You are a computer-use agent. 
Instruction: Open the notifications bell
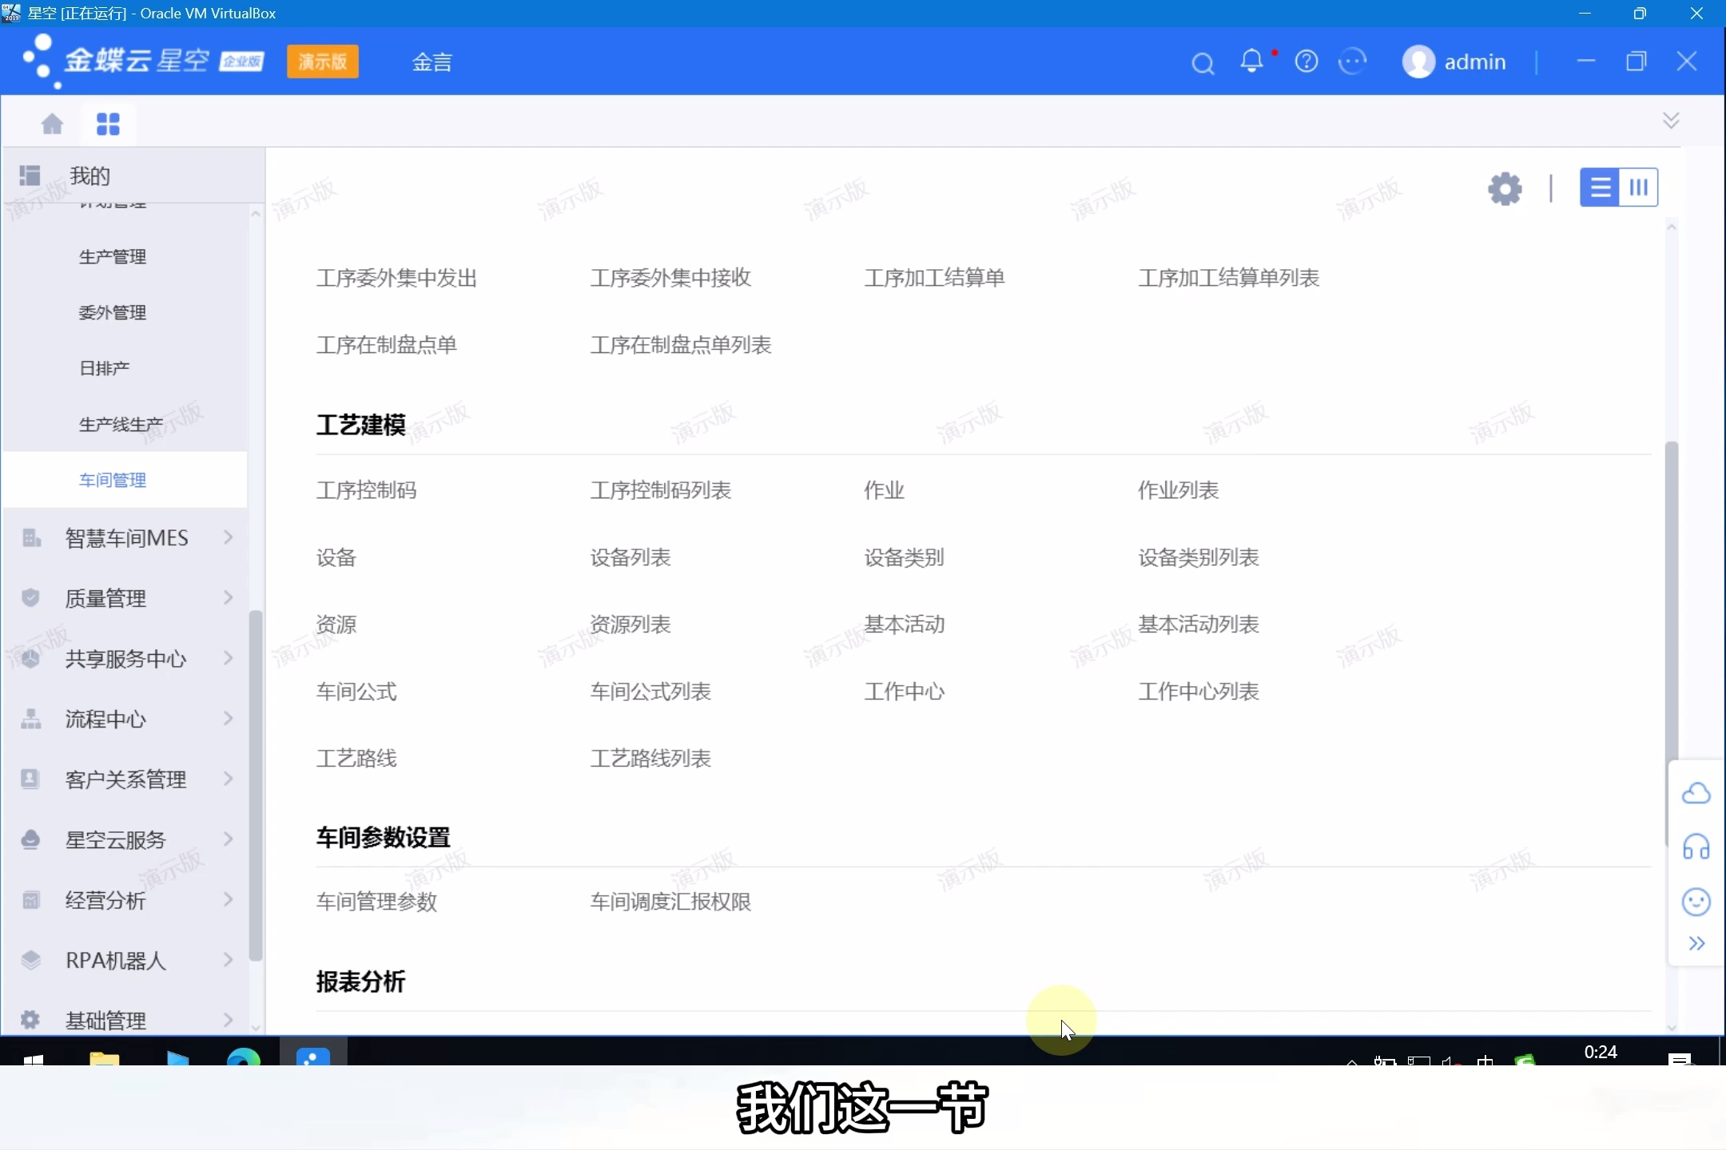tap(1251, 61)
